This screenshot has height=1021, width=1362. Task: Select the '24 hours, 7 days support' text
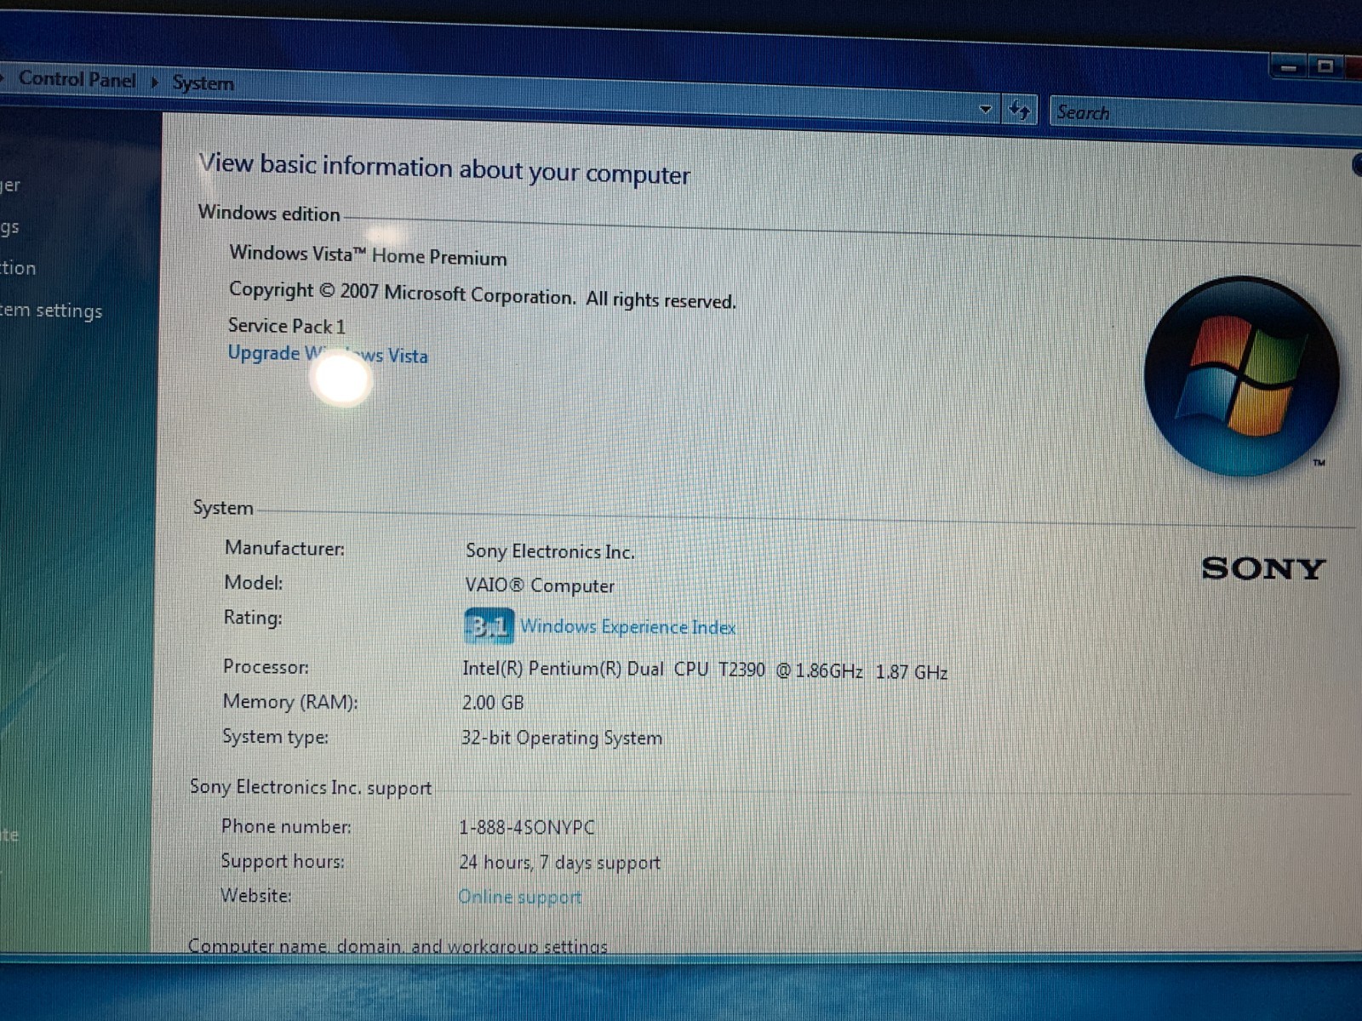pyautogui.click(x=559, y=862)
